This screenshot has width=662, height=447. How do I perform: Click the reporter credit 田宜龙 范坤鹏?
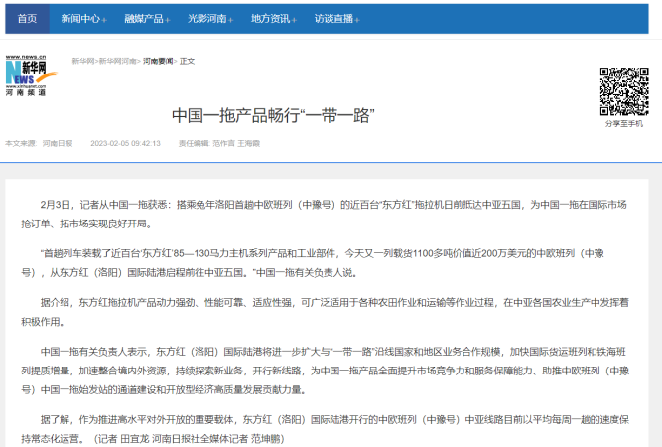[190, 439]
